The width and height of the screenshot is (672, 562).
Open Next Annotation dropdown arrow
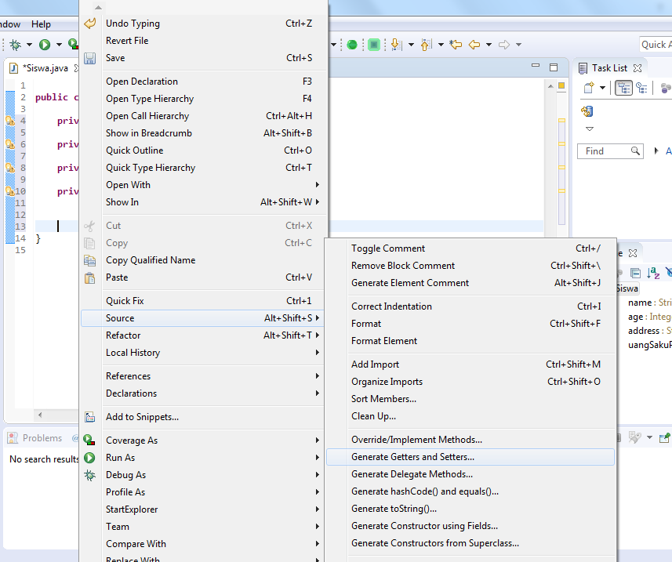(x=411, y=45)
